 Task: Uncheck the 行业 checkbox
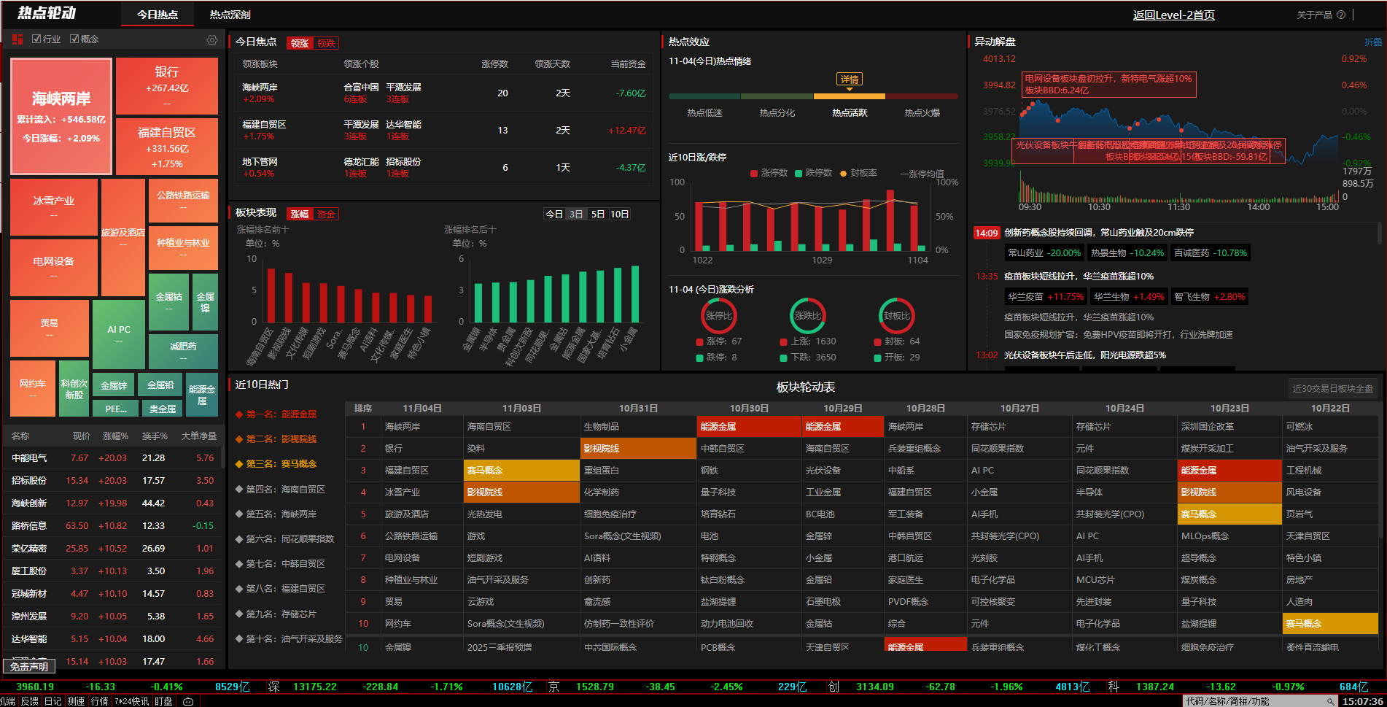(36, 39)
